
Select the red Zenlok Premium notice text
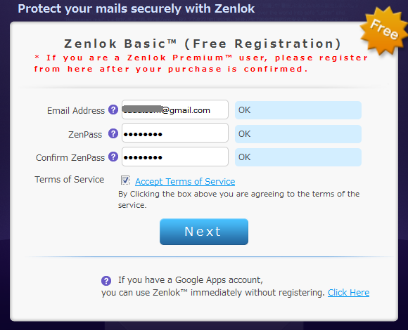pos(201,63)
